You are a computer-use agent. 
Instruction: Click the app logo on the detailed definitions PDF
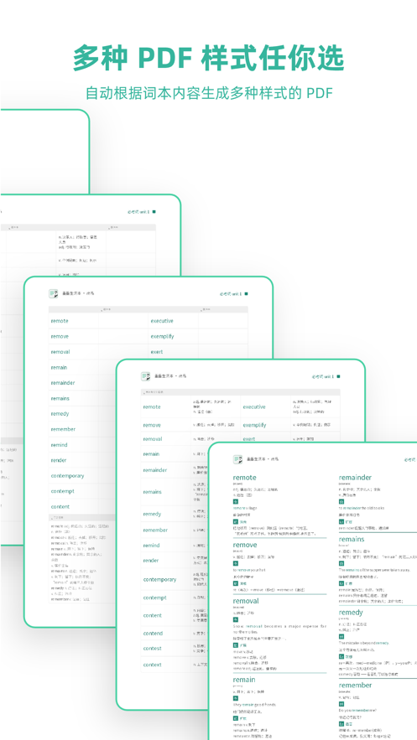pos(237,458)
